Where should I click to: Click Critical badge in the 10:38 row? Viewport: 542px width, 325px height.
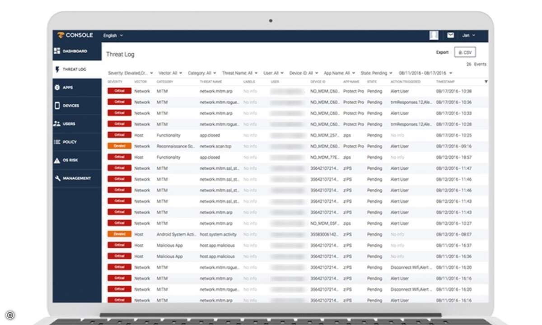[119, 91]
